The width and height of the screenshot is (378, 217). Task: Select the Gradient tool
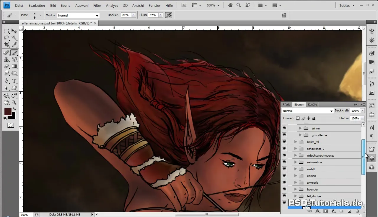[14, 66]
